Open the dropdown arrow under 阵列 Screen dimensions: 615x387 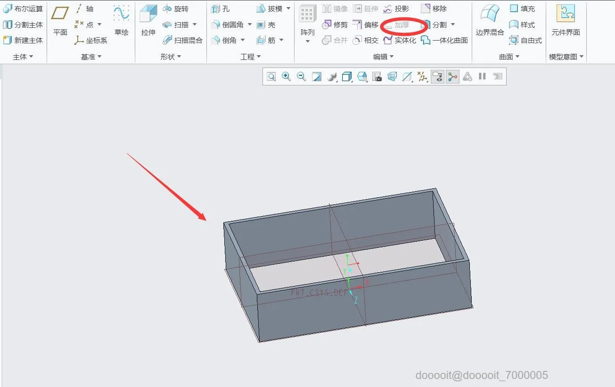click(308, 42)
